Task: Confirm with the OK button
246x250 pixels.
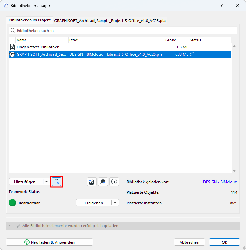Action: pyautogui.click(x=225, y=242)
